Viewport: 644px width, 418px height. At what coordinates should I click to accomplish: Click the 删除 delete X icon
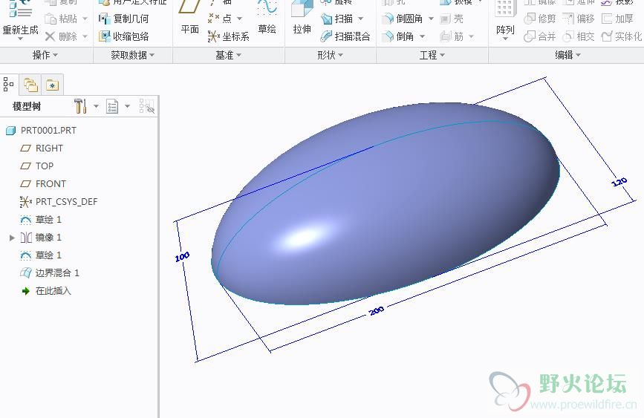click(50, 36)
